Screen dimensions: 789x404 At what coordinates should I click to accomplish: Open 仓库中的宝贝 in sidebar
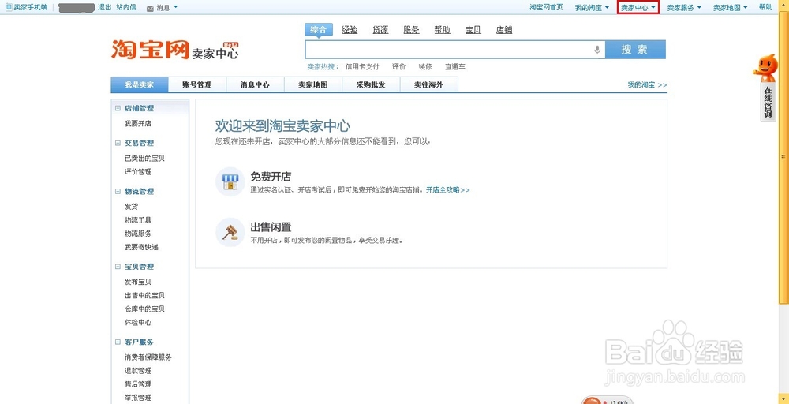coord(144,309)
